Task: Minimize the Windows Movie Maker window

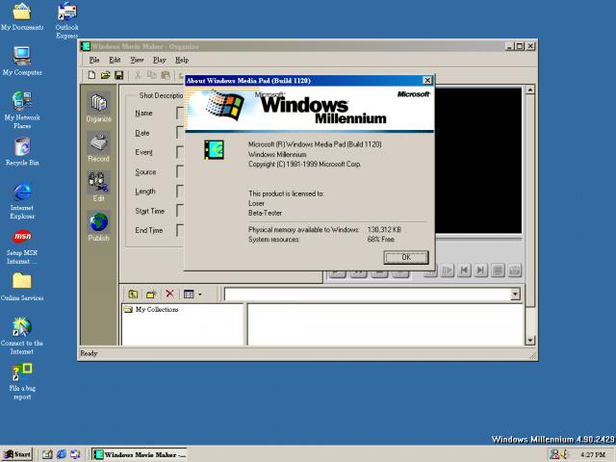Action: click(x=509, y=46)
